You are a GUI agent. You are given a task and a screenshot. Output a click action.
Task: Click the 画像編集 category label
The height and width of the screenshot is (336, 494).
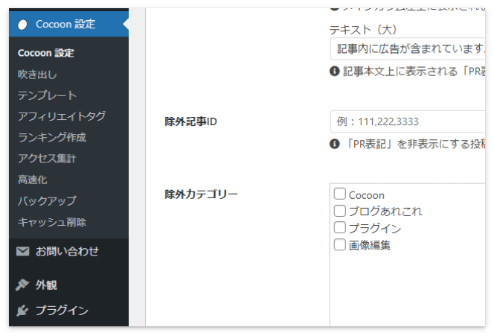[x=370, y=245]
